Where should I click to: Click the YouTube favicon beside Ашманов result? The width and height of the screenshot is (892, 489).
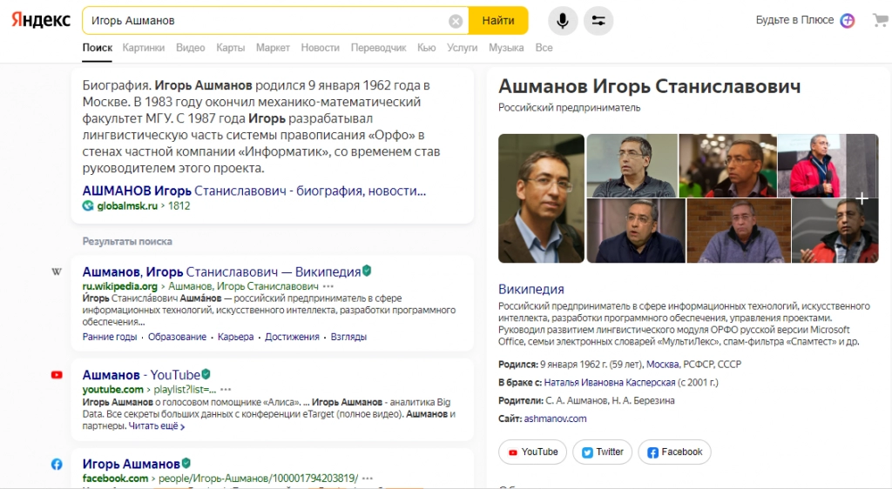click(x=57, y=375)
